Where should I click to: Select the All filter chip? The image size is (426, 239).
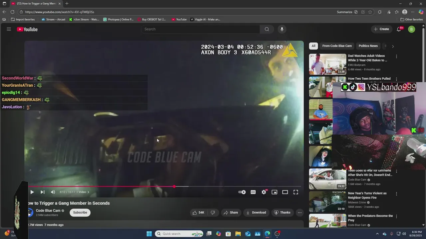coord(314,46)
